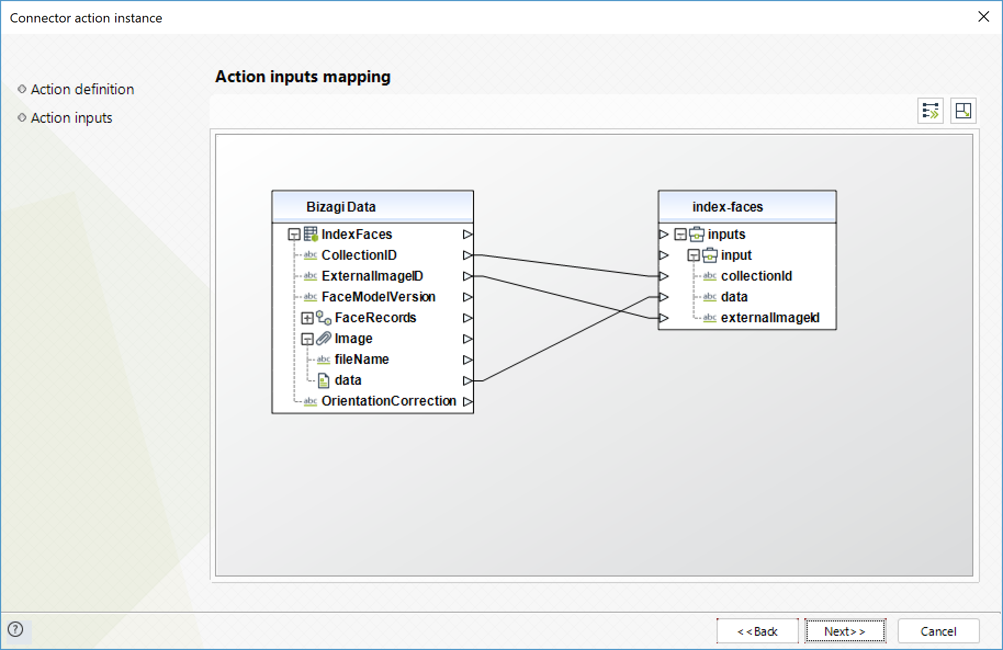
Task: Click the OrientationCorrection output connector arrow
Action: 467,401
